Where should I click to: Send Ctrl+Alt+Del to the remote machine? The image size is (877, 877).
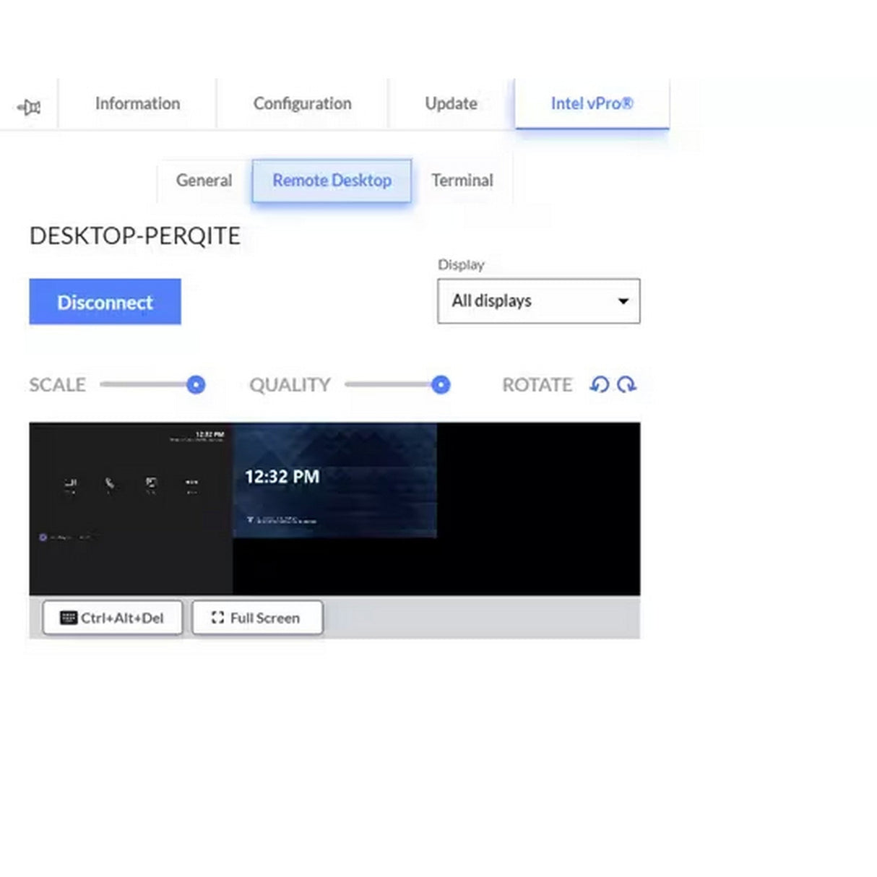point(112,618)
